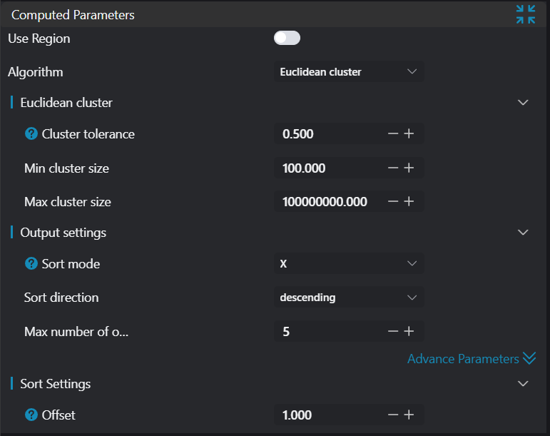Image resolution: width=550 pixels, height=436 pixels.
Task: Open the Sort direction dropdown
Action: click(348, 297)
